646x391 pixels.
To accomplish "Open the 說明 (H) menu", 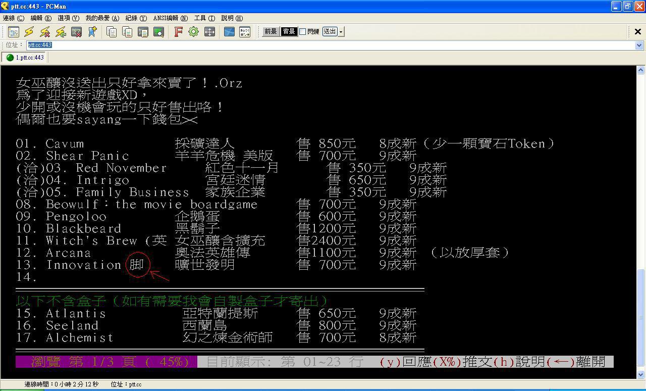I will tap(232, 18).
